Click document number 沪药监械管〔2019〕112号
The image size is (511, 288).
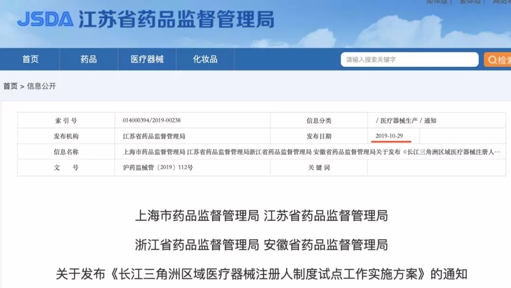click(x=158, y=168)
